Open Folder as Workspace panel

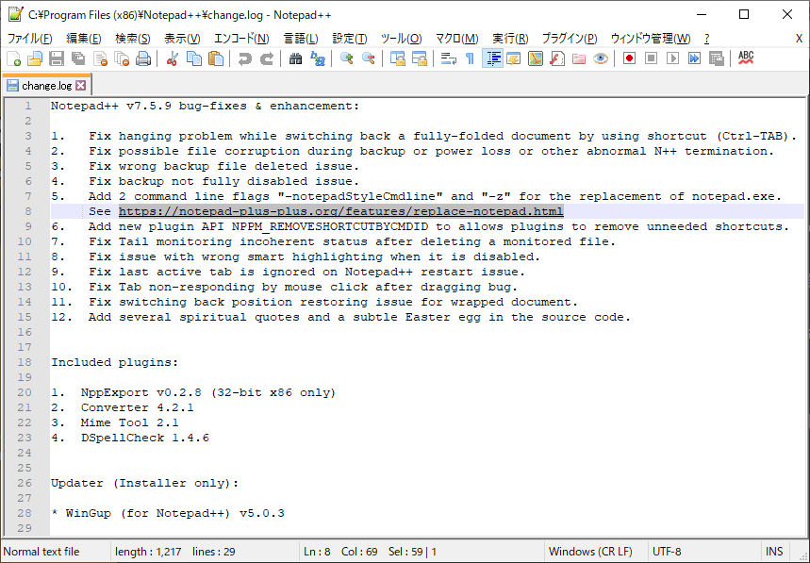[x=577, y=58]
